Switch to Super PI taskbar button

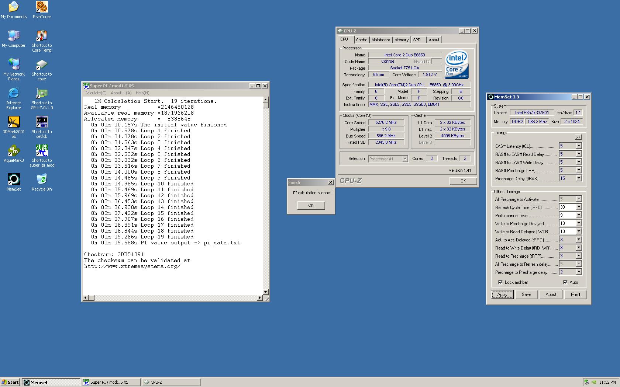(x=111, y=382)
